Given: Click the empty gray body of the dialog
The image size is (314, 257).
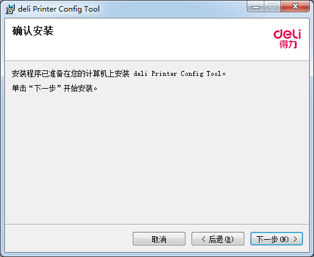Looking at the screenshot, I should point(157,155).
